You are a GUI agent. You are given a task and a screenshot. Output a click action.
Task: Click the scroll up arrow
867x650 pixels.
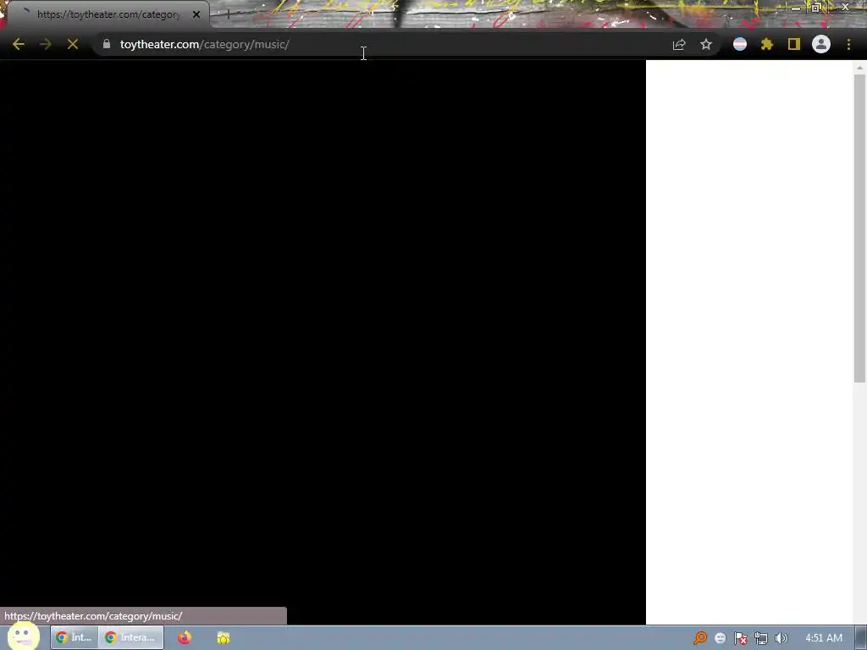pyautogui.click(x=859, y=67)
